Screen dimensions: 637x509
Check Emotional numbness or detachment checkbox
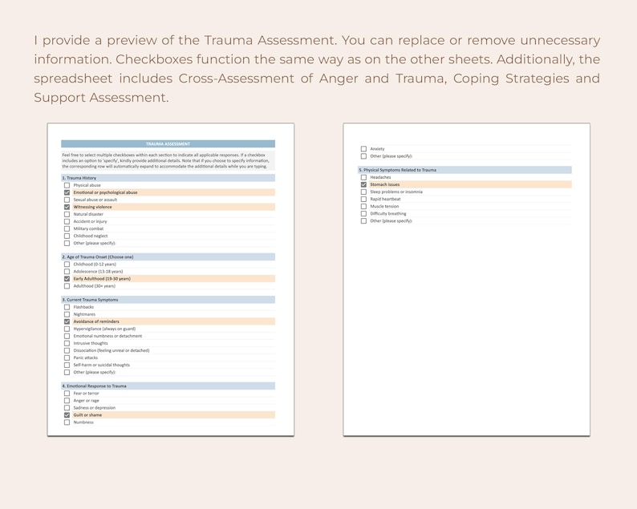tap(67, 336)
